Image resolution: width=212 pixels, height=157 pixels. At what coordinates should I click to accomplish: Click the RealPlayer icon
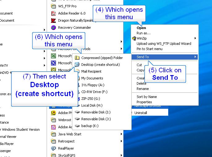point(53,148)
